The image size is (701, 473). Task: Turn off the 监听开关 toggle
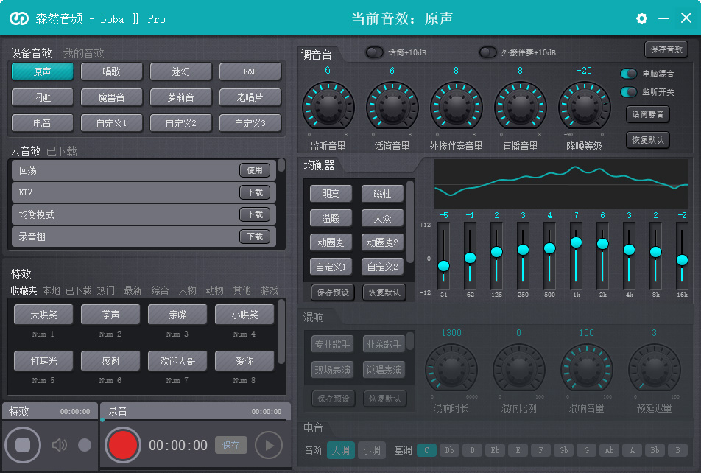coord(629,92)
